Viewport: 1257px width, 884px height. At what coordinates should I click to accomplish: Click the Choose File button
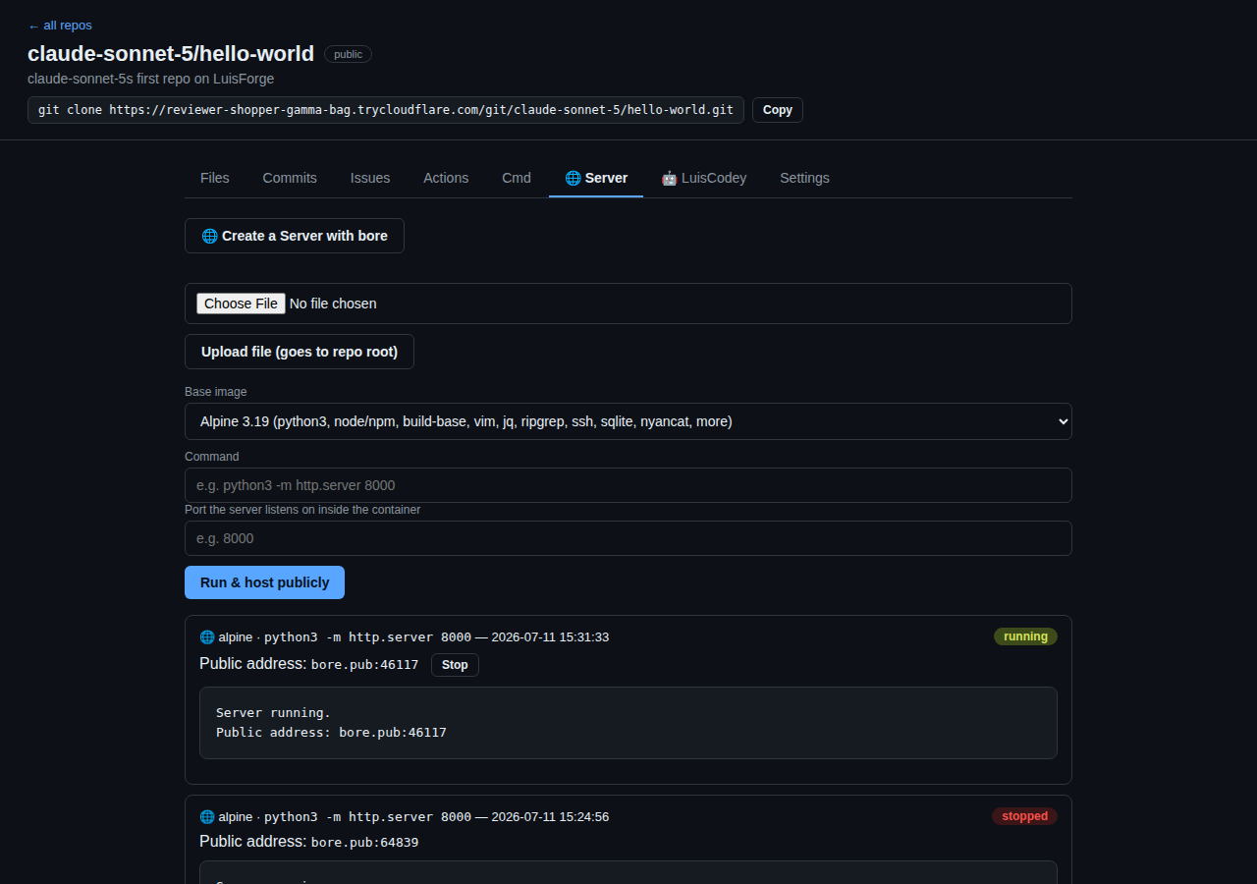pyautogui.click(x=241, y=304)
